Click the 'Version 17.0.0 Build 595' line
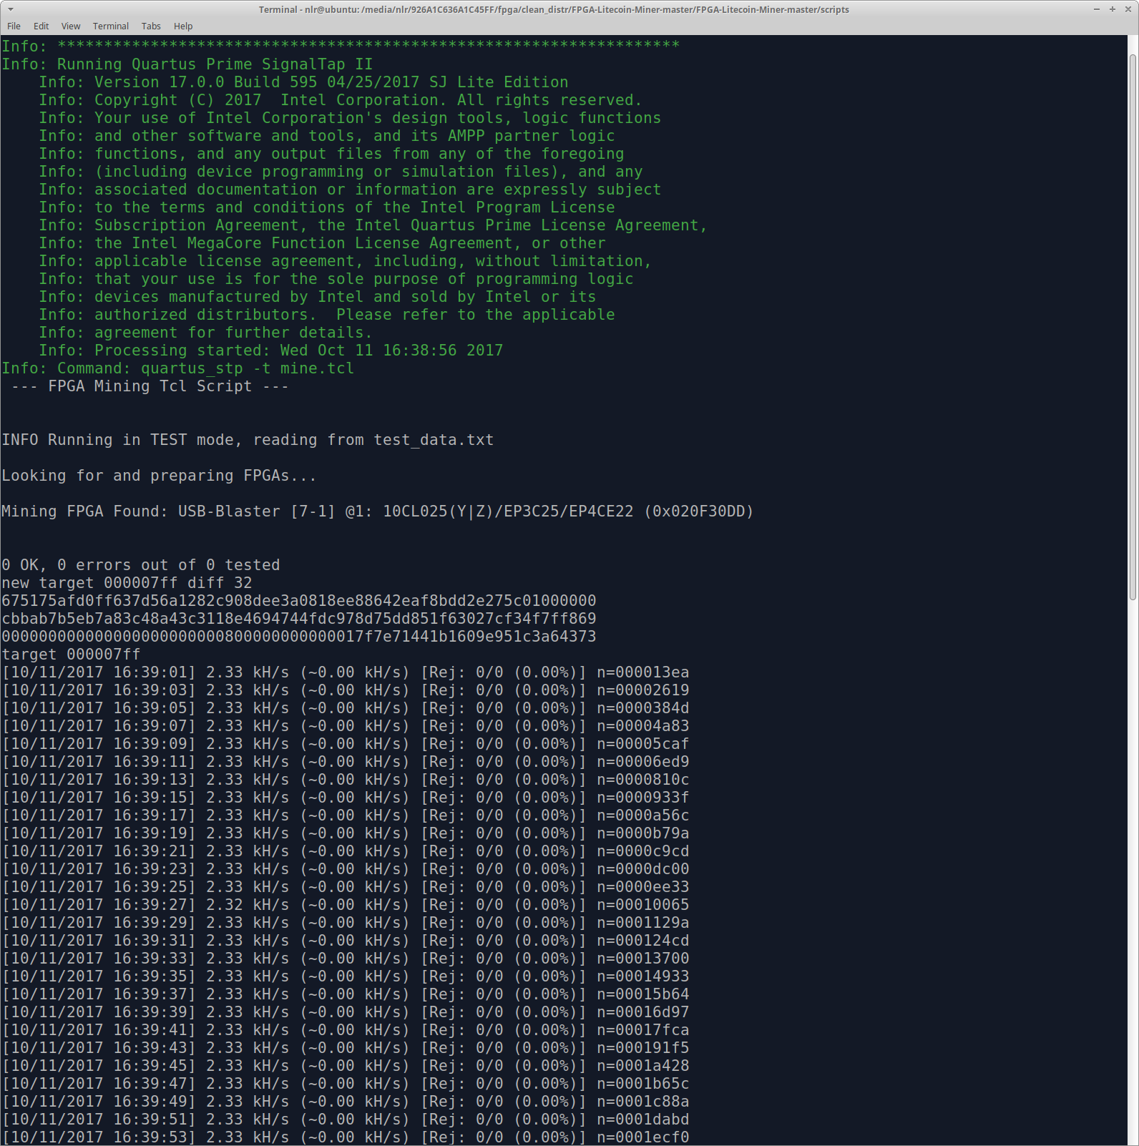 (303, 82)
